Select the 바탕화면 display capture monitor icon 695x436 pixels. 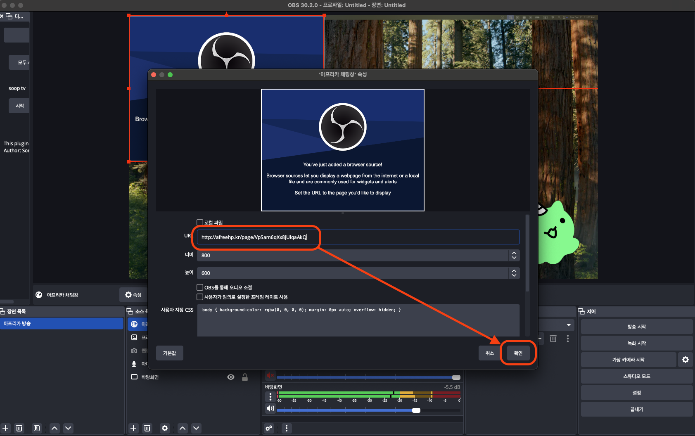[x=134, y=377]
